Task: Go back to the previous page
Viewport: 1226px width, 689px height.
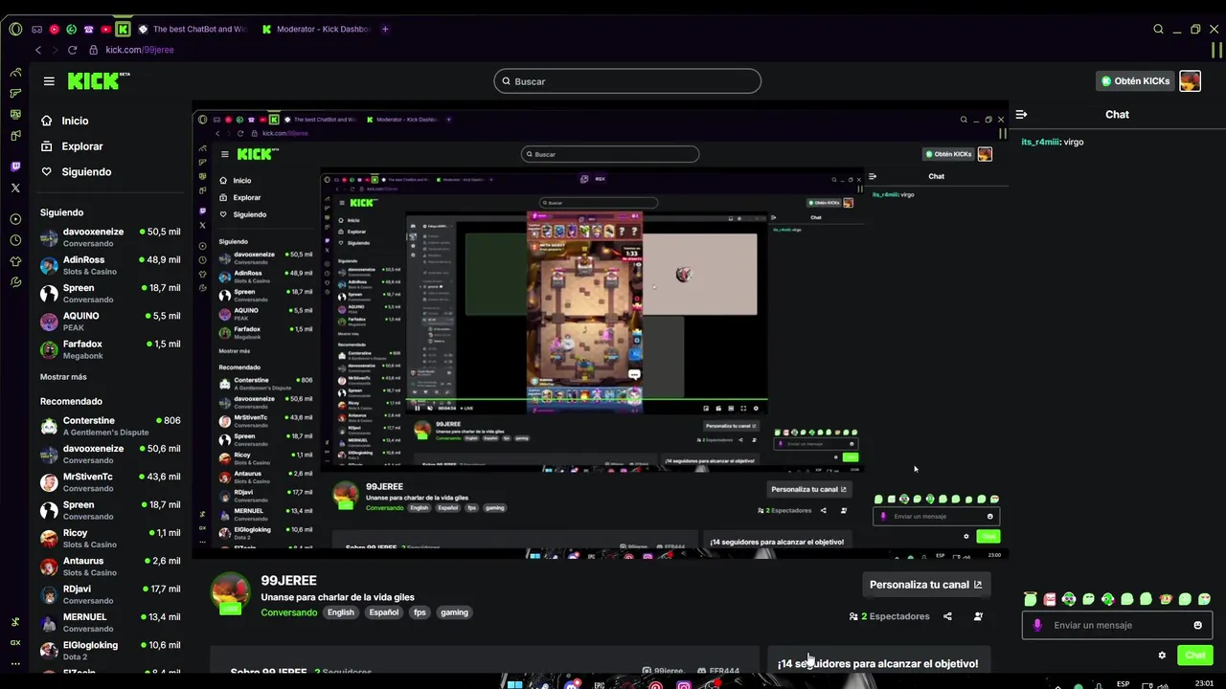Action: click(38, 50)
